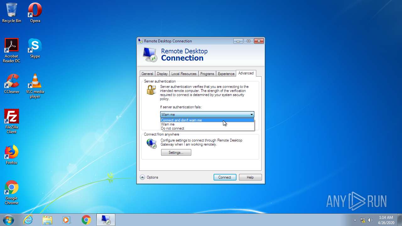This screenshot has width=402, height=226.
Task: Switch to the General tab
Action: 147,74
